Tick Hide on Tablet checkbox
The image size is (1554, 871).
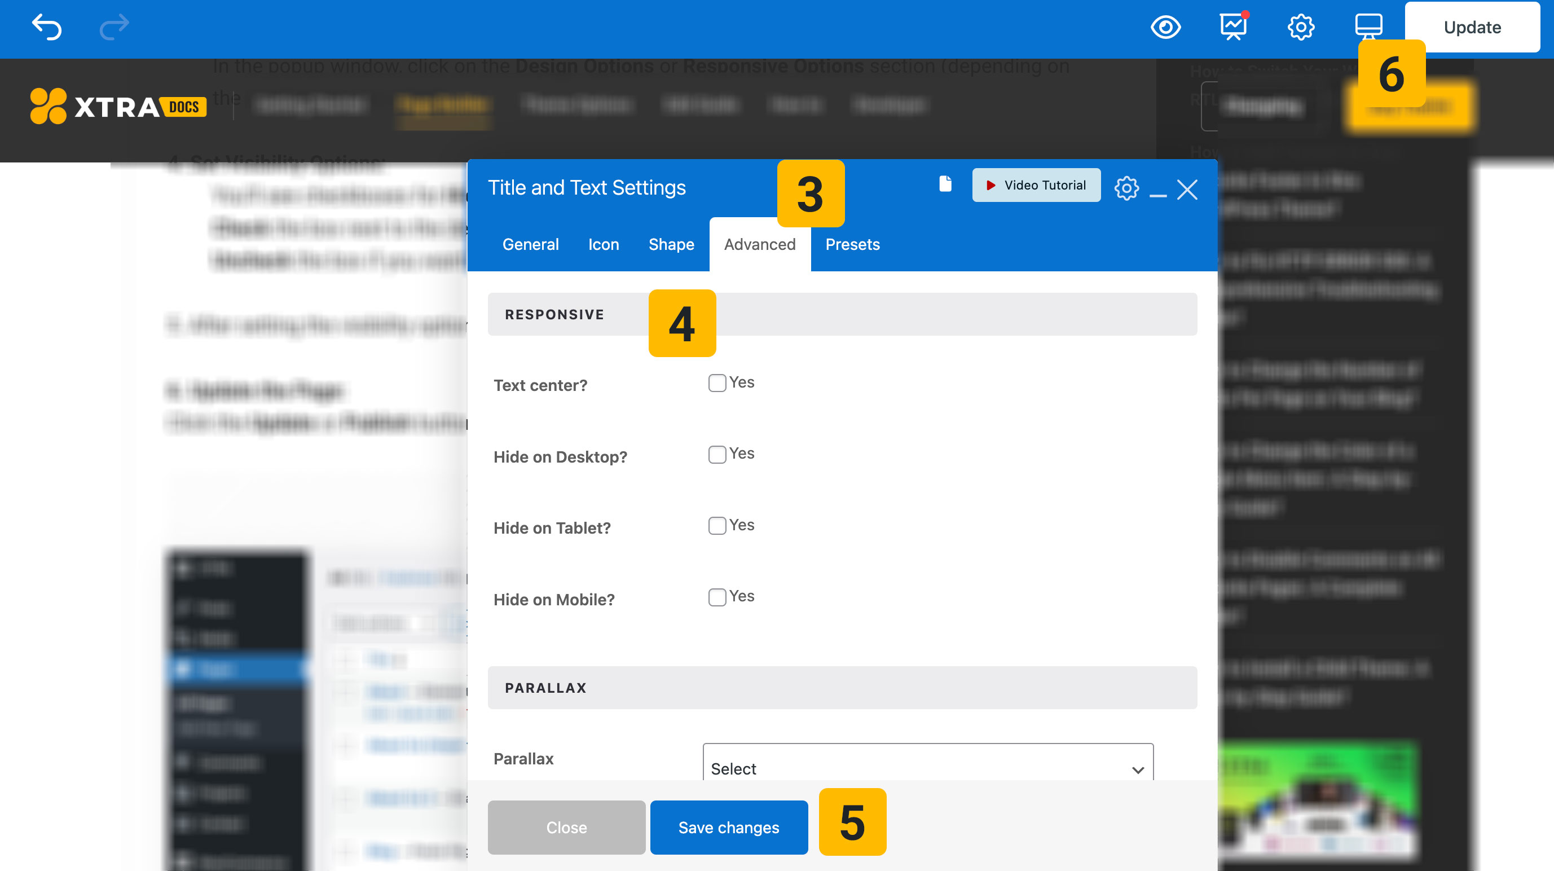[x=717, y=525]
